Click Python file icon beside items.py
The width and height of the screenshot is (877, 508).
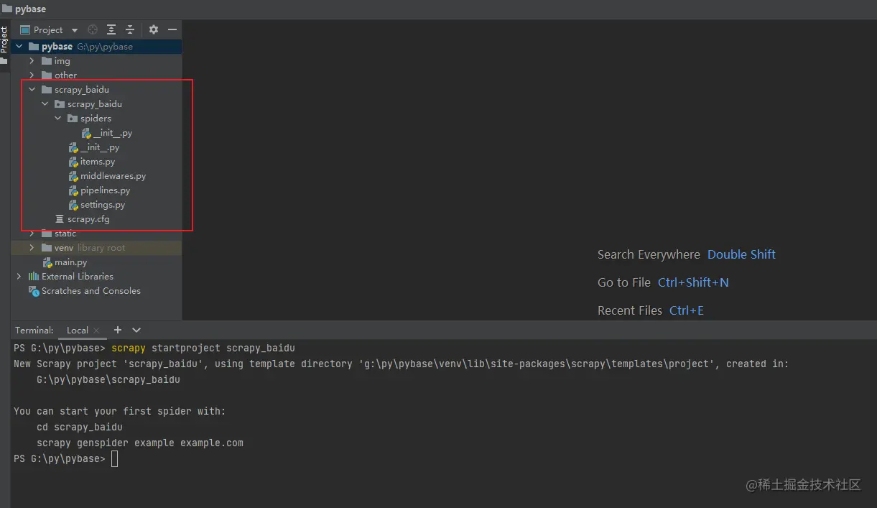[73, 162]
